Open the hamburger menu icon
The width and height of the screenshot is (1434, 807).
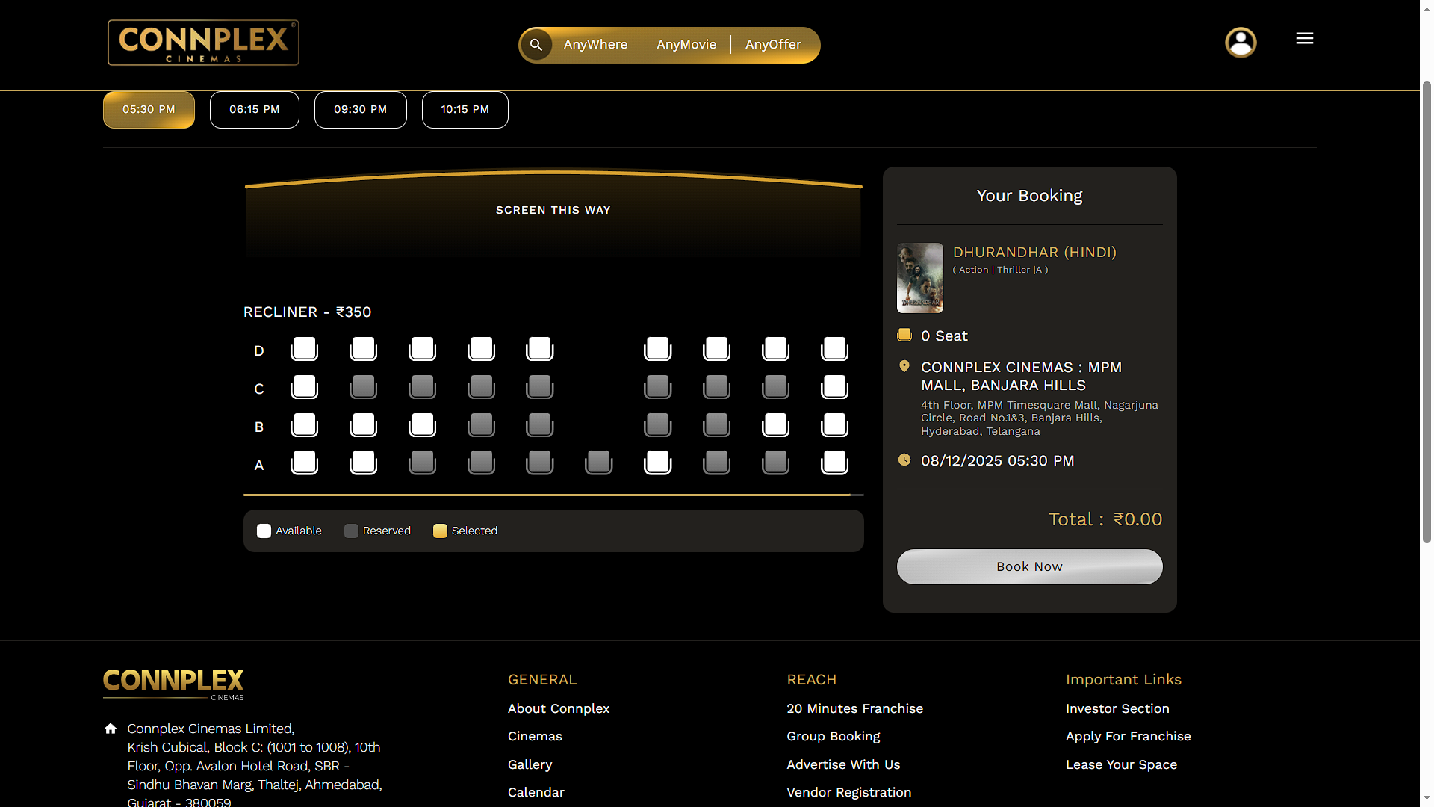pyautogui.click(x=1304, y=38)
